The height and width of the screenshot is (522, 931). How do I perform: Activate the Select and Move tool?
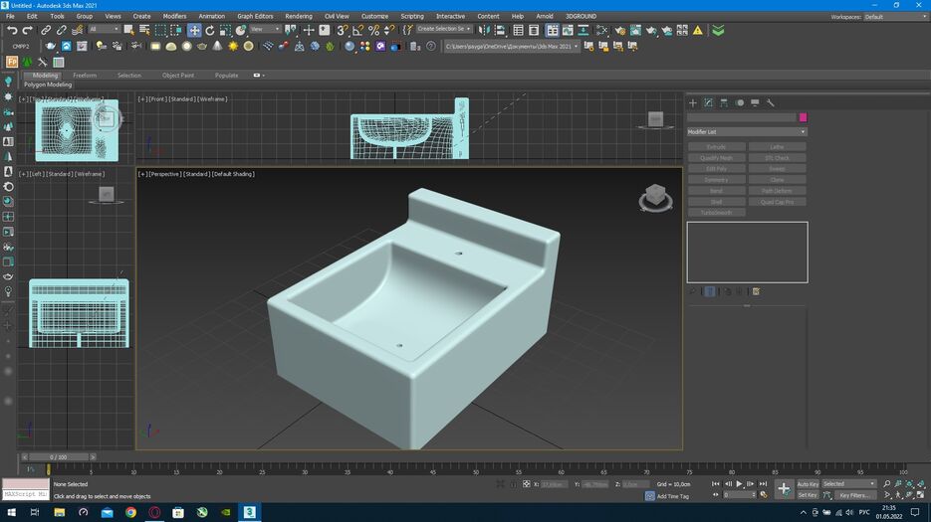click(194, 30)
